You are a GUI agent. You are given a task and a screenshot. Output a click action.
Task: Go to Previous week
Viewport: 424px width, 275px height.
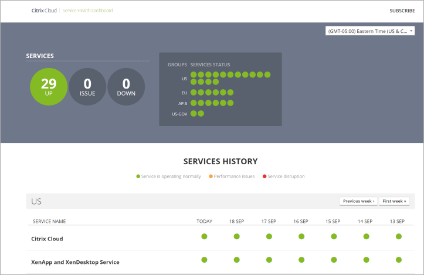(x=358, y=201)
